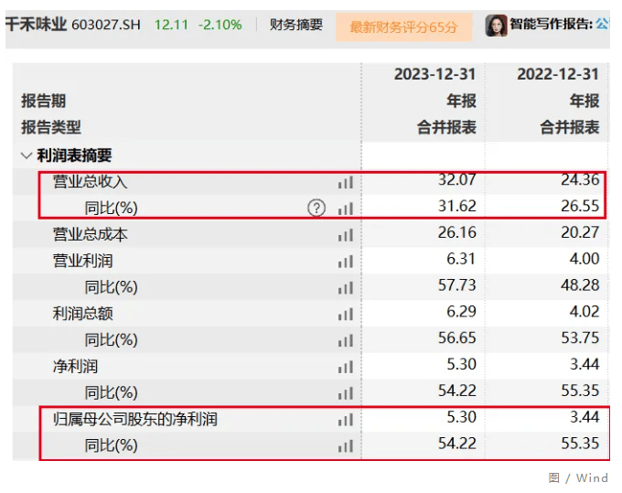Open chart icon for 利润总额 同比(%) row
The image size is (622, 493).
pyautogui.click(x=346, y=341)
